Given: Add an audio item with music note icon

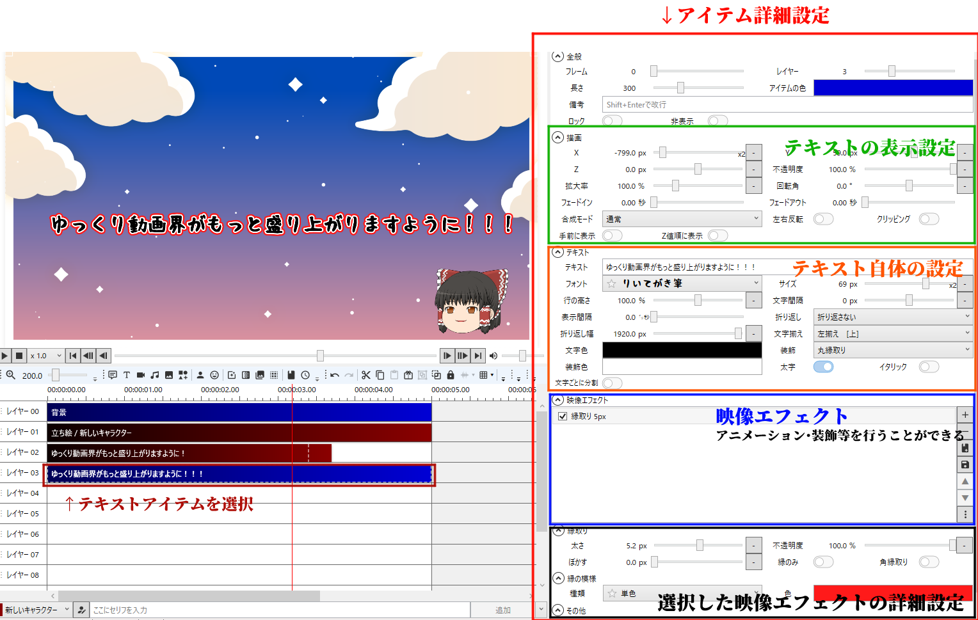Looking at the screenshot, I should (154, 375).
